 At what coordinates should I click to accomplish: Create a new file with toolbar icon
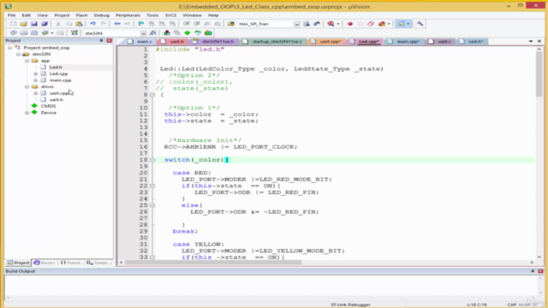point(14,24)
